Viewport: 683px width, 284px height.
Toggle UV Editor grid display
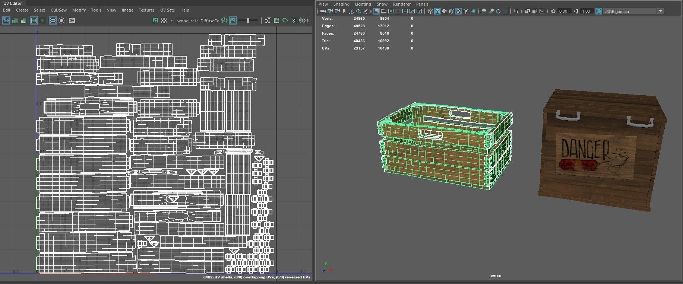click(x=53, y=20)
